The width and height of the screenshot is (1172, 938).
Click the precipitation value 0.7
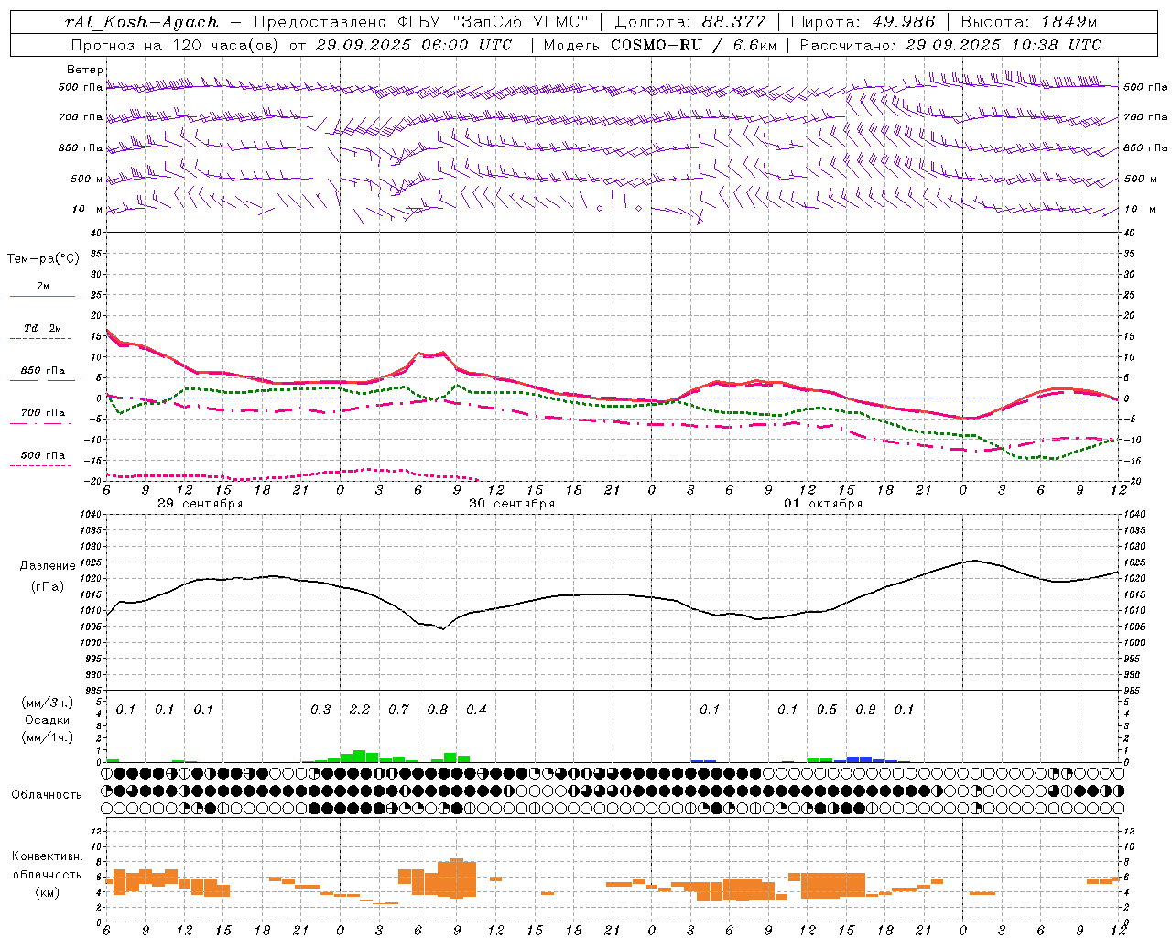pos(398,710)
